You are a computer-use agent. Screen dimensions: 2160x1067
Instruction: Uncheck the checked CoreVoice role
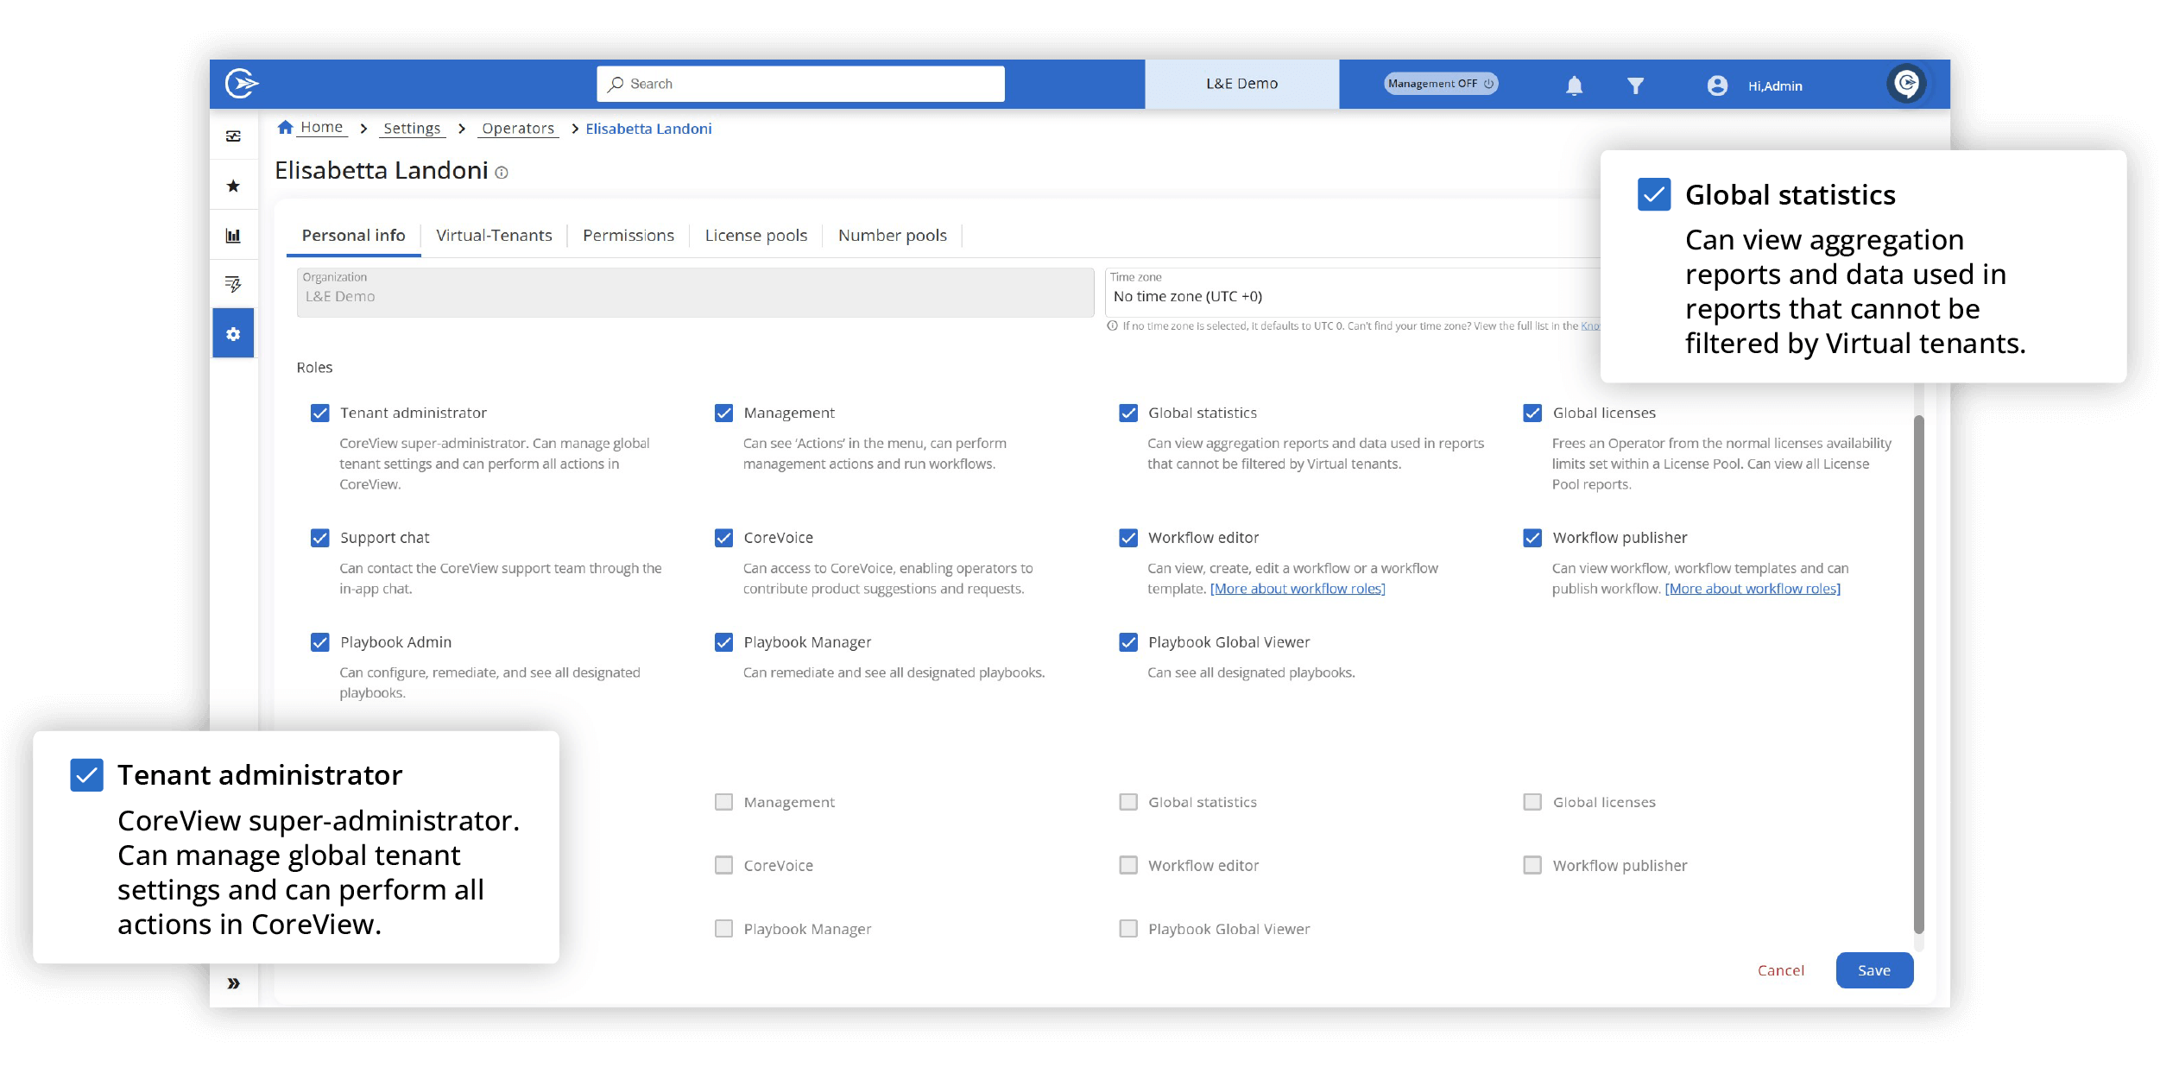click(724, 538)
